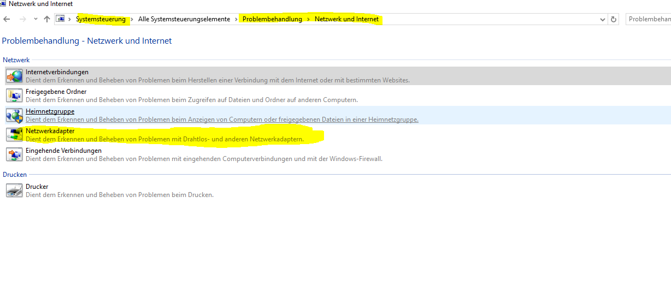Image resolution: width=671 pixels, height=304 pixels.
Task: Click description about einer Heimnetzgruppe
Action: (222, 120)
